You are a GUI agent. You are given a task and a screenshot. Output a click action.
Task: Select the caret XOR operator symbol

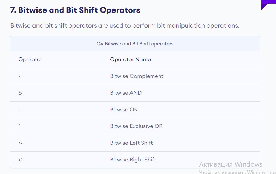pos(19,125)
